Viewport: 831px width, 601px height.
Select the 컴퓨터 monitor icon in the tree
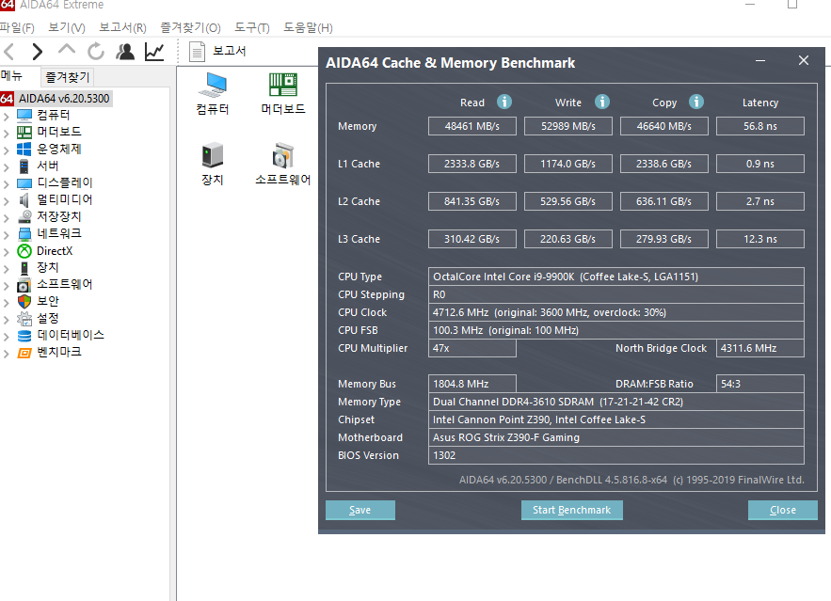pos(24,115)
